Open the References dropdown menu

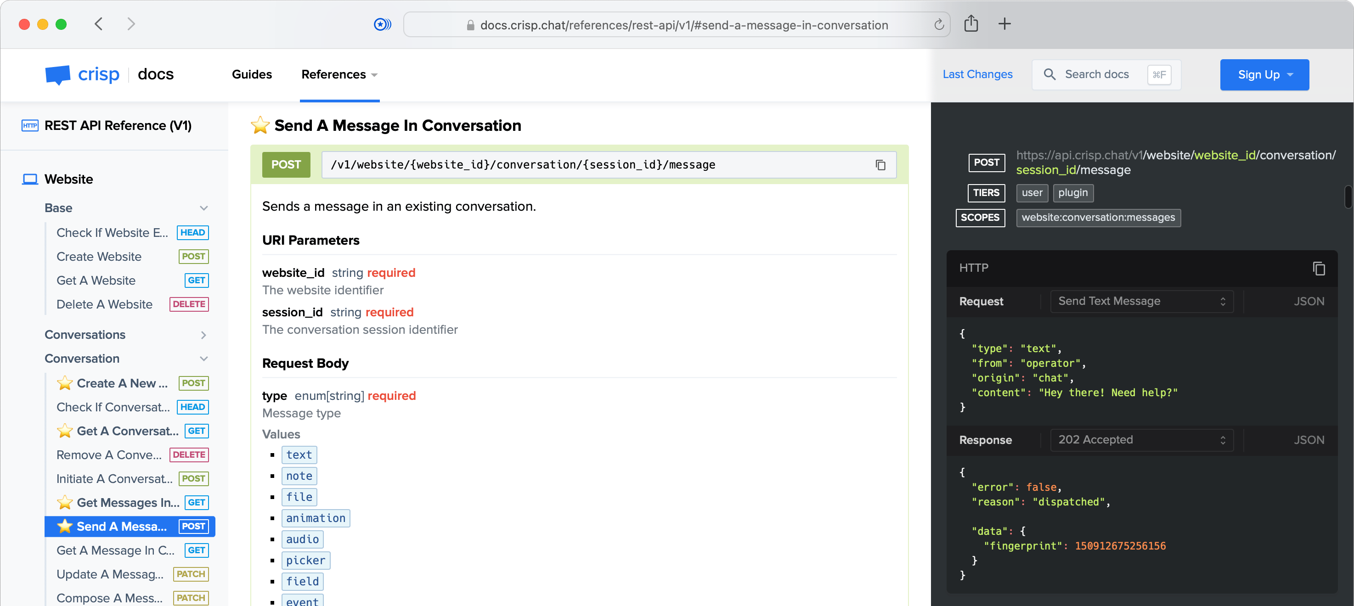[339, 75]
